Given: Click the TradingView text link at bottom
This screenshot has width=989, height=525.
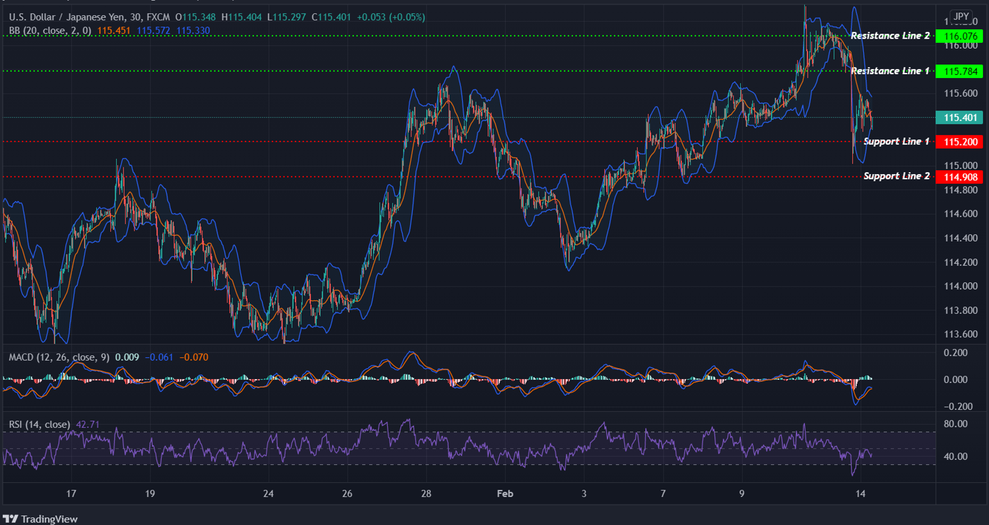Looking at the screenshot, I should (x=51, y=519).
